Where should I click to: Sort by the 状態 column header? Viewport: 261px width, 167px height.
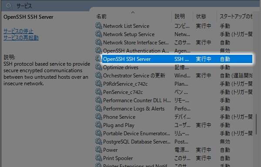(x=201, y=16)
